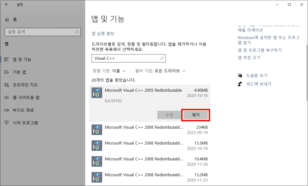Viewport: 308px width, 186px height.
Task: Click the version text 8.0.59193
Action: pyautogui.click(x=113, y=101)
